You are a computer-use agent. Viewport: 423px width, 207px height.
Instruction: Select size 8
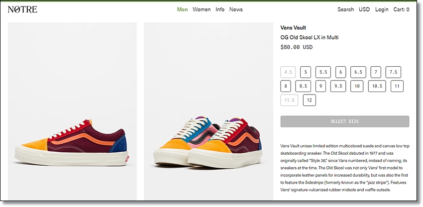[x=286, y=86]
